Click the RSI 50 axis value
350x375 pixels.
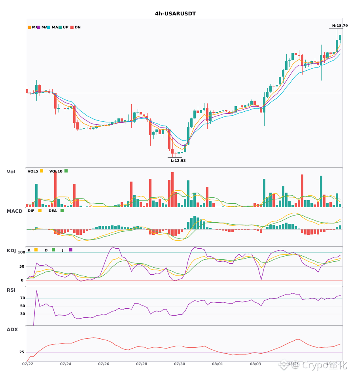pos(23,306)
